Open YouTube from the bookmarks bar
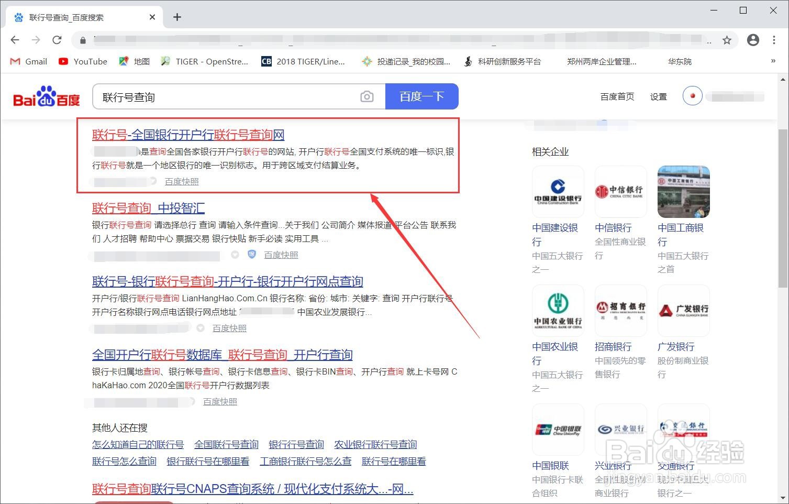Image resolution: width=789 pixels, height=504 pixels. coord(82,61)
